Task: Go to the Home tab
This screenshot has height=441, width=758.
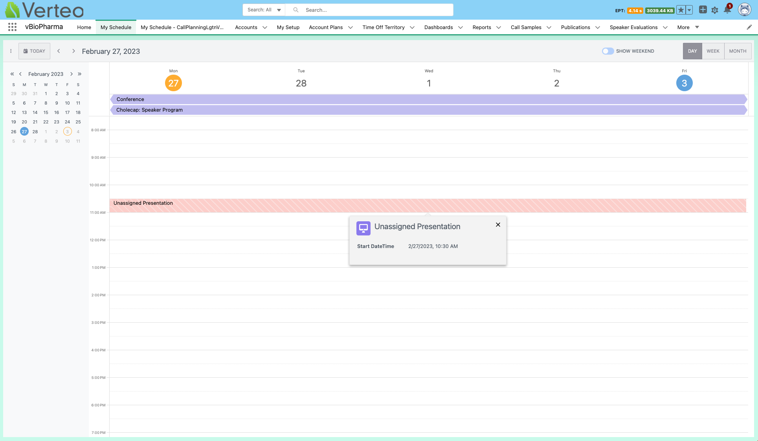Action: pyautogui.click(x=84, y=27)
